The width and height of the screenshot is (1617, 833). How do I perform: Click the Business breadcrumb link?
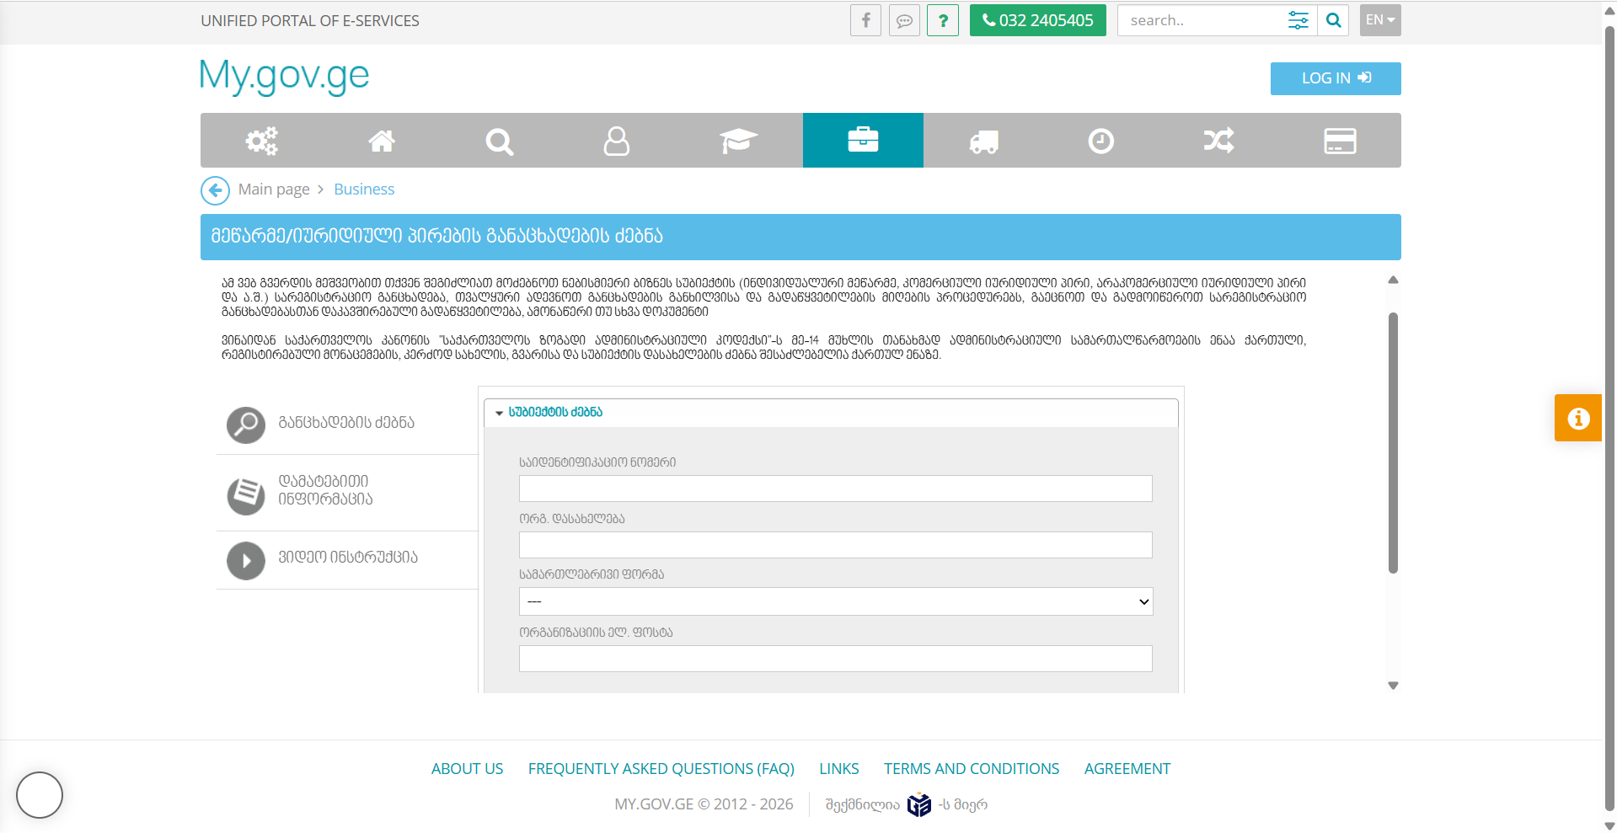pyautogui.click(x=364, y=190)
